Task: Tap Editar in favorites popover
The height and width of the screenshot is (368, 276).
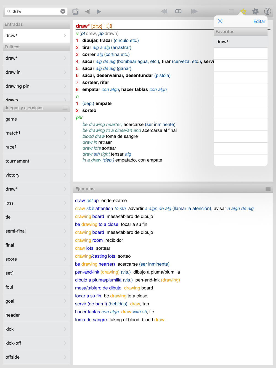Action: click(x=259, y=22)
